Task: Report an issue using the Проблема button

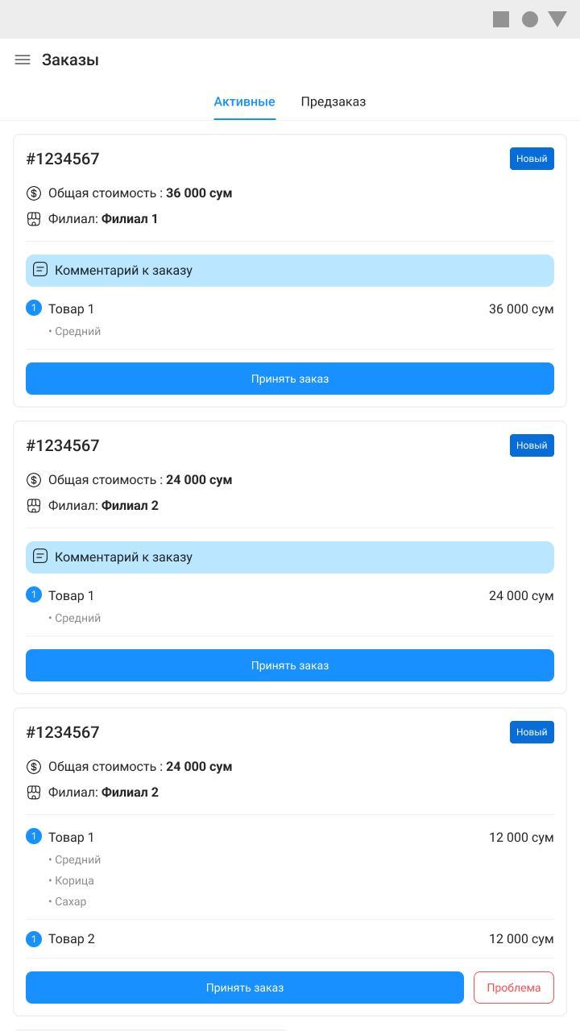Action: tap(512, 987)
